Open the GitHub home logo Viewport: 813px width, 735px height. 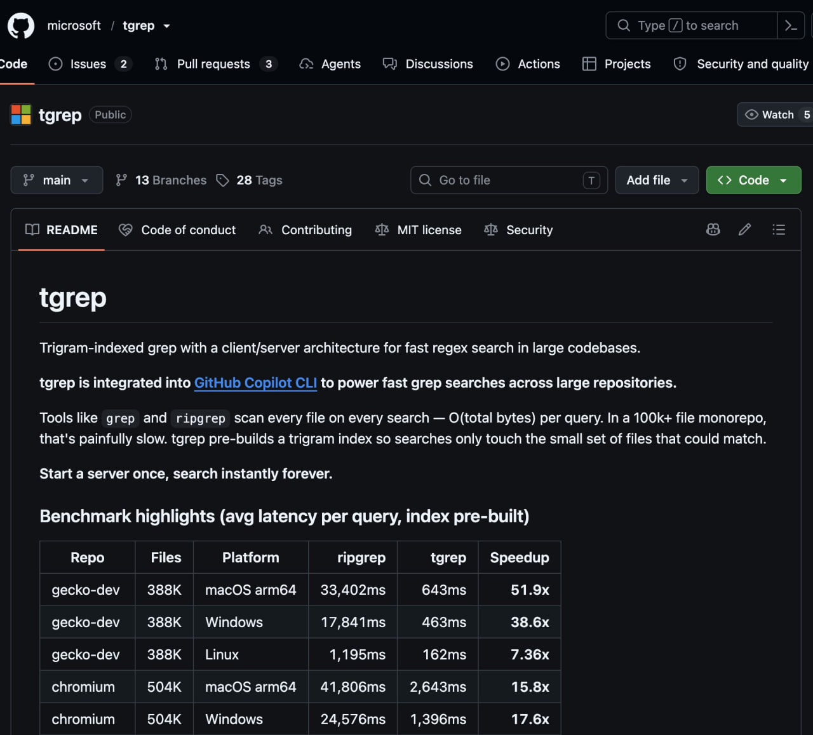coord(21,26)
